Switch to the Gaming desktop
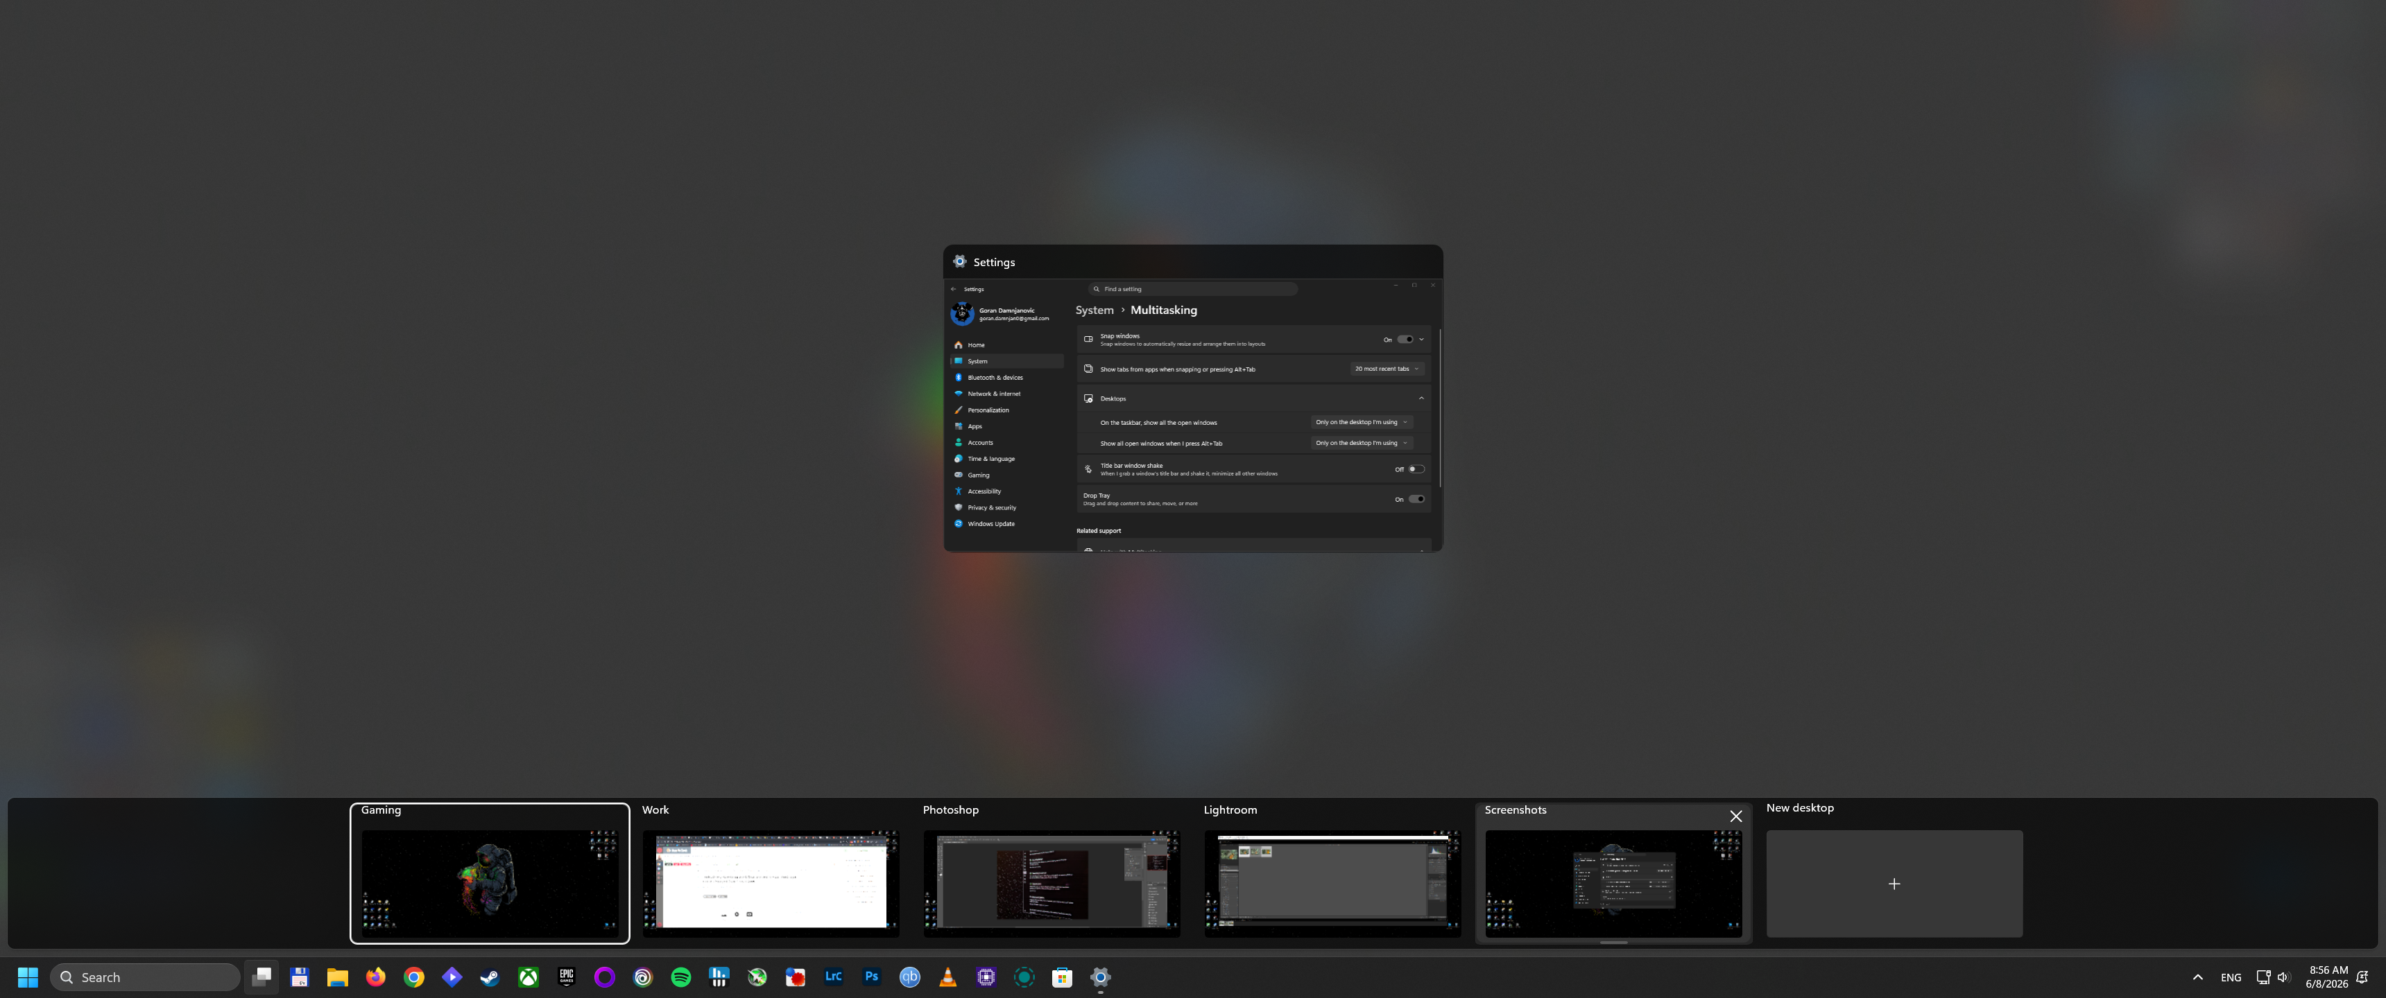The image size is (2386, 998). point(490,873)
